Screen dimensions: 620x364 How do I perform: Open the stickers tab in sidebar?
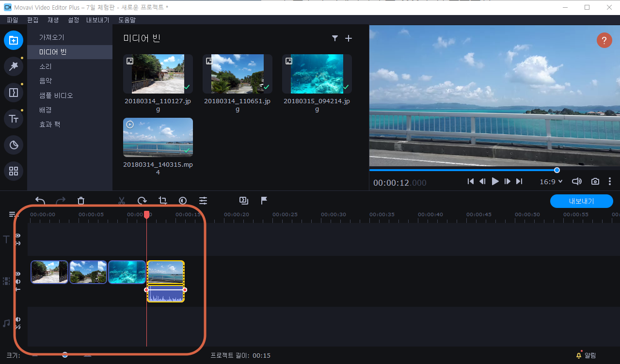[x=14, y=144]
